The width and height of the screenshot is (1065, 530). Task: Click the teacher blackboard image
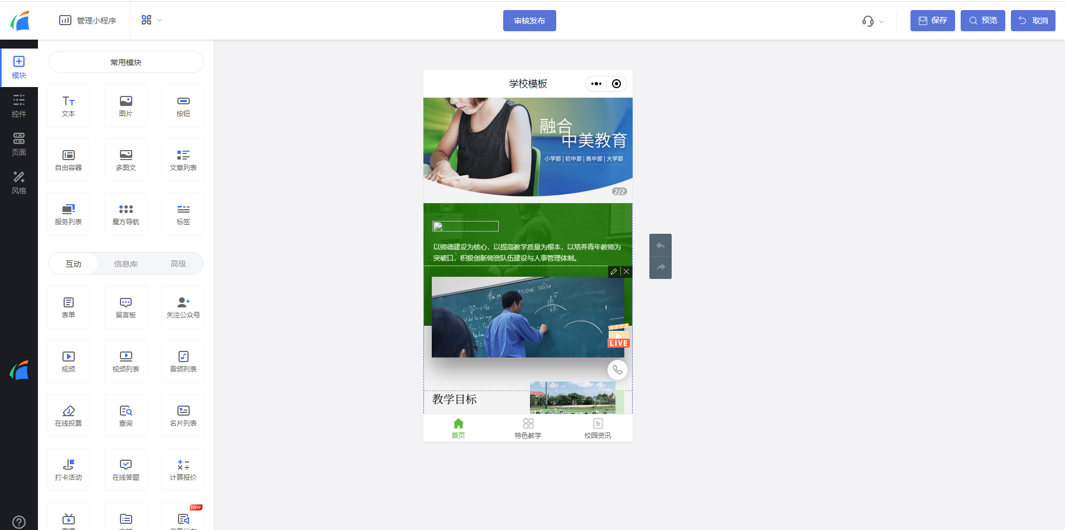click(x=528, y=317)
